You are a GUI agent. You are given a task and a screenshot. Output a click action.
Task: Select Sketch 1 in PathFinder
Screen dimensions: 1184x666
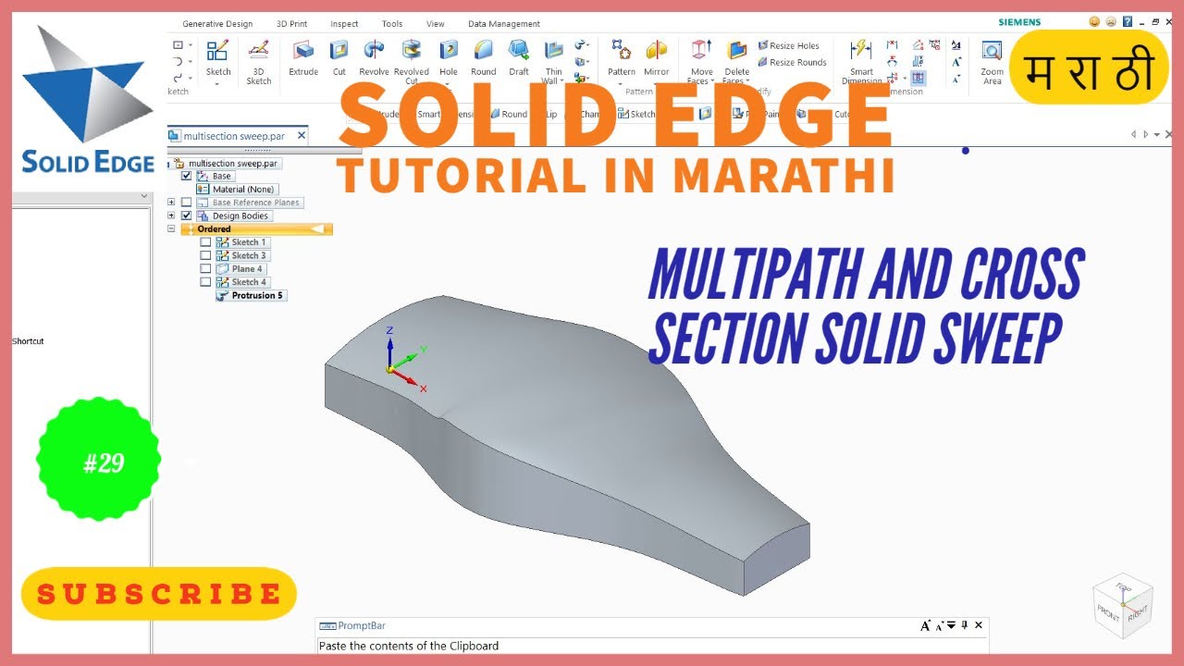click(x=242, y=242)
